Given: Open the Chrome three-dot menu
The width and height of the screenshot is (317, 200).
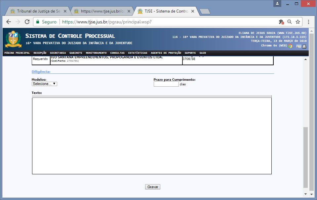Looking at the screenshot, I should [x=308, y=22].
